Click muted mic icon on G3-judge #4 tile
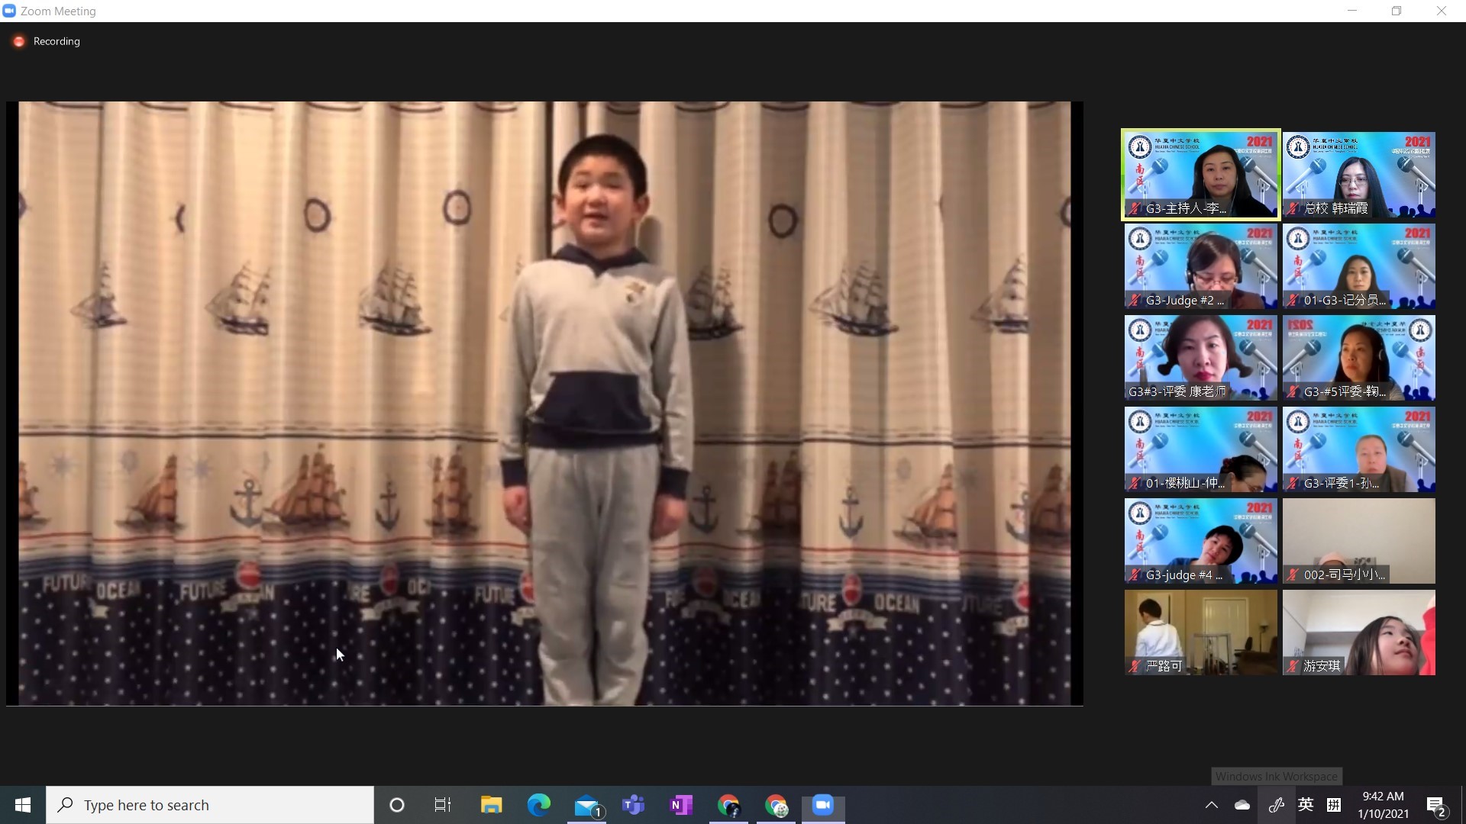 [x=1135, y=575]
